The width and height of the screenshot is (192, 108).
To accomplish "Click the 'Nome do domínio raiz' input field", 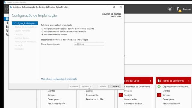I will (89, 44).
